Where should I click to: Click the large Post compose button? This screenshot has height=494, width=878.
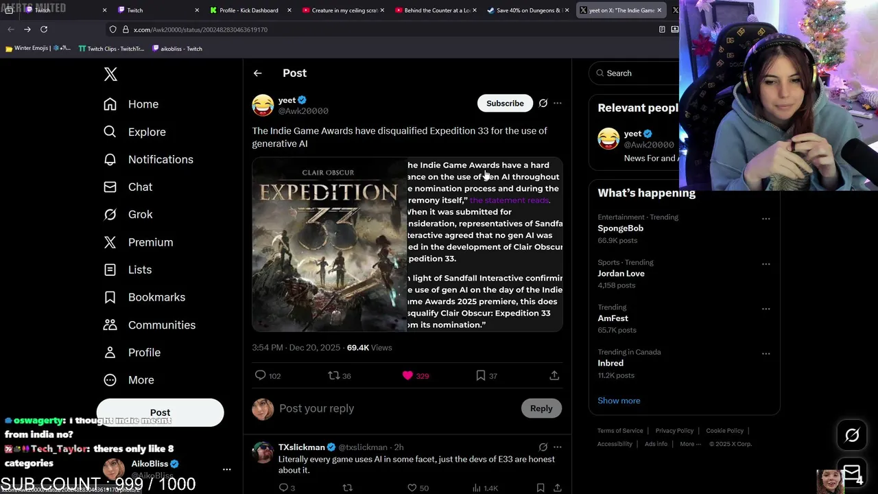[160, 412]
